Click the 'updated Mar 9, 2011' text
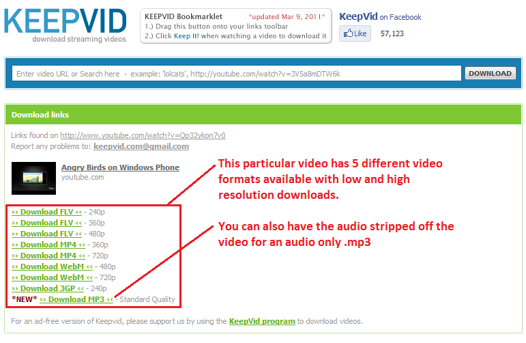Screen dimensions: 526x343 pos(287,17)
